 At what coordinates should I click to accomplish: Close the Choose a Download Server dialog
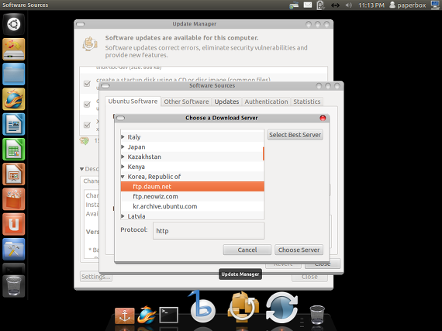[323, 118]
